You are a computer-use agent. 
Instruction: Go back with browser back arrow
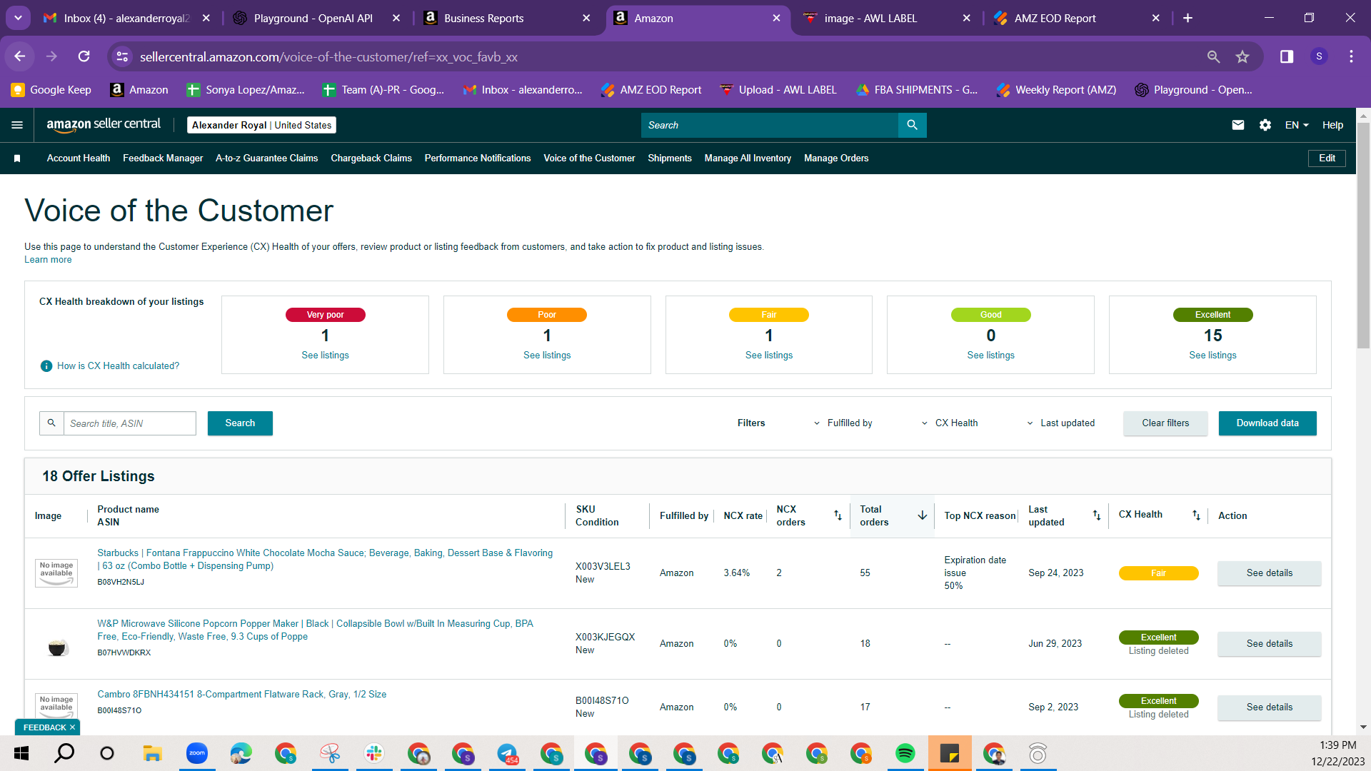(20, 56)
